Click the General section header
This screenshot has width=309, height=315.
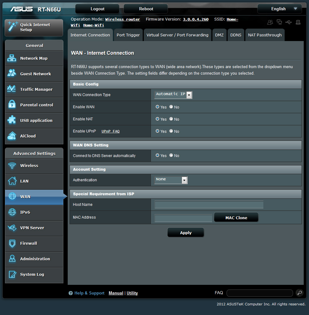[x=34, y=45]
